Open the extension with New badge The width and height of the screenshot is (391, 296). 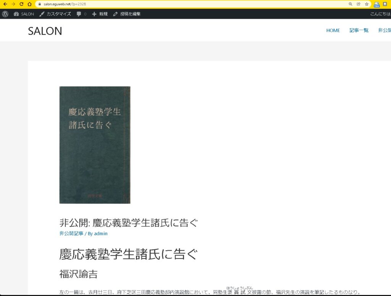[x=377, y=4]
